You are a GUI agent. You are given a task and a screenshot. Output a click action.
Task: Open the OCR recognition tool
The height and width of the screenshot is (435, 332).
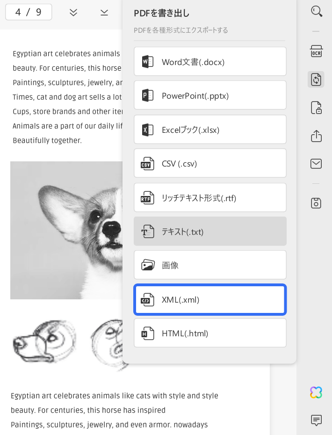(317, 51)
